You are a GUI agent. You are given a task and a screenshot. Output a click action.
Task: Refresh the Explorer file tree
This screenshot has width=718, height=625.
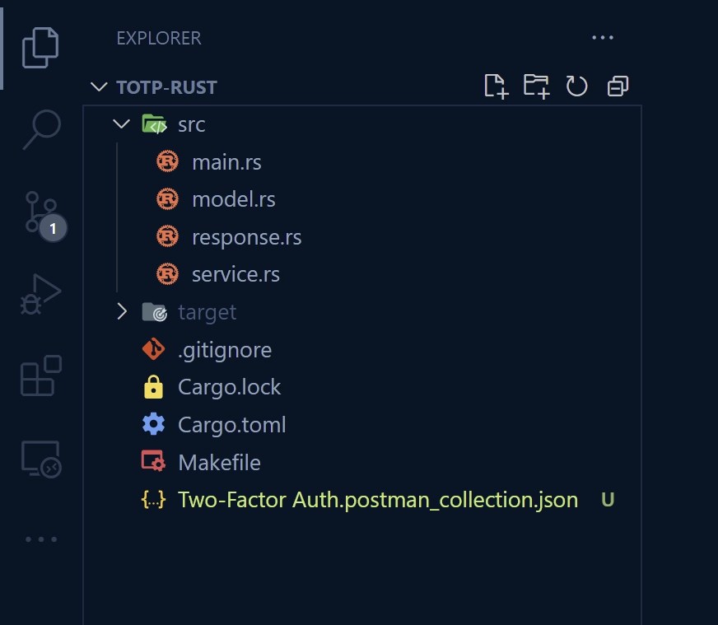click(x=576, y=86)
